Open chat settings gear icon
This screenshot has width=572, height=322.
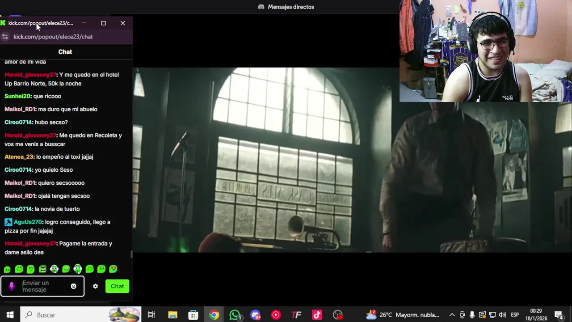coord(95,286)
